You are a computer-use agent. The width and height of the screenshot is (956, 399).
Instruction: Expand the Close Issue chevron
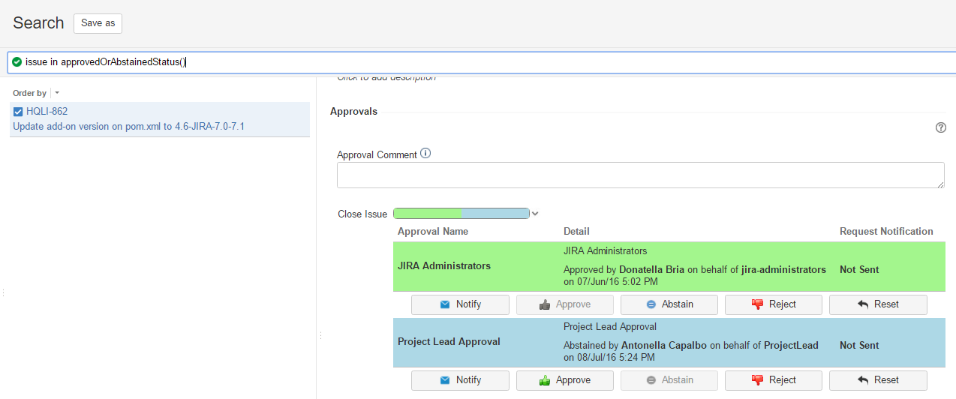point(535,214)
